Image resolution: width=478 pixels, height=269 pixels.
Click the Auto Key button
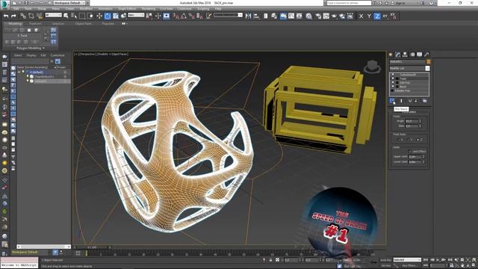click(x=385, y=260)
